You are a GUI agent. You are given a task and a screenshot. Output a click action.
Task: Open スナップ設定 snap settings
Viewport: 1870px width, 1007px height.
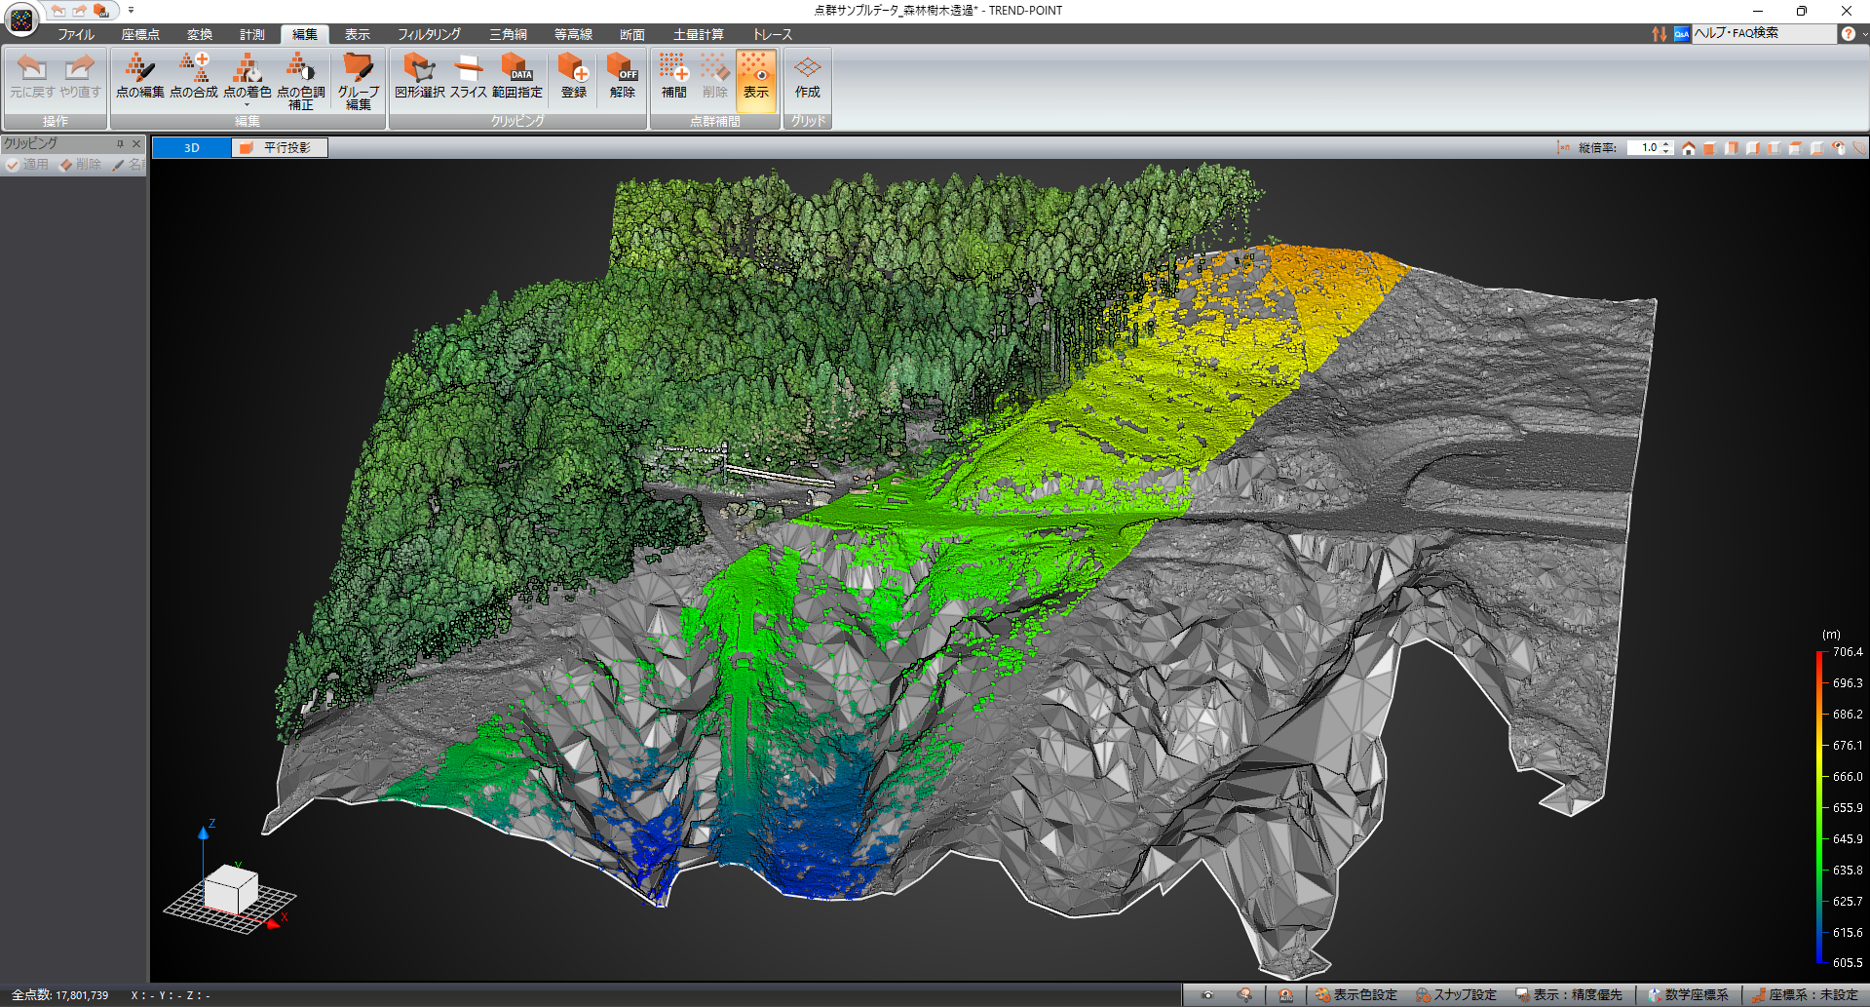1456,995
